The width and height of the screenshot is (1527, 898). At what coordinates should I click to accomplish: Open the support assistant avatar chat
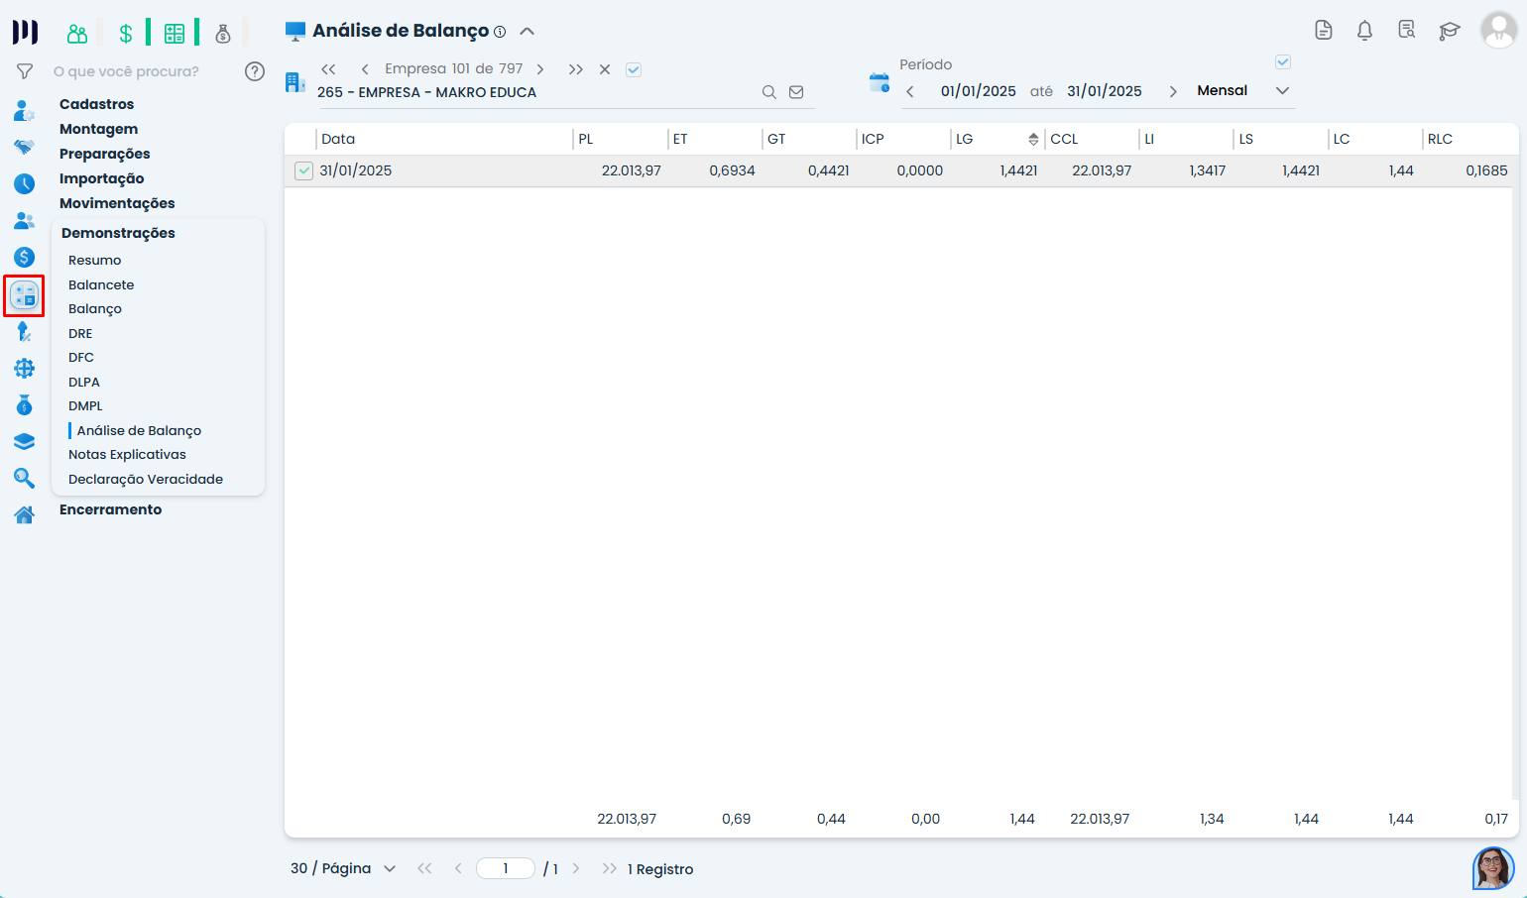[x=1492, y=868]
